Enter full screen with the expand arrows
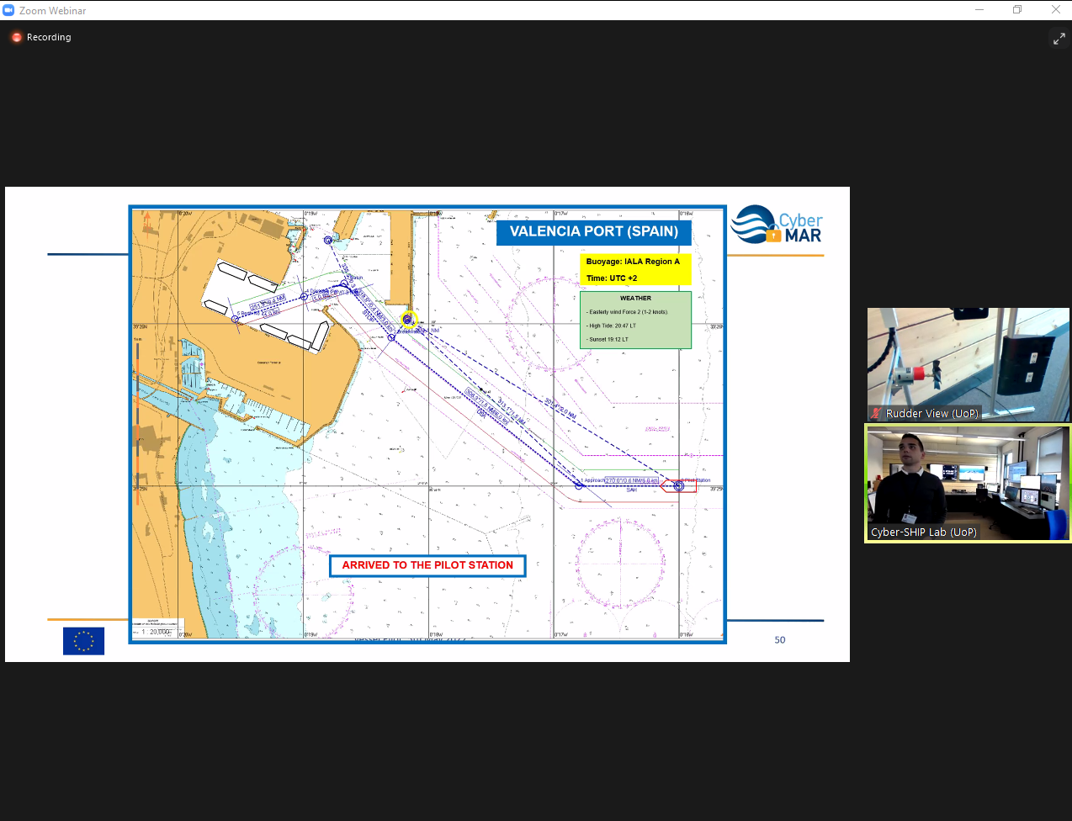Viewport: 1072px width, 821px height. [x=1059, y=39]
